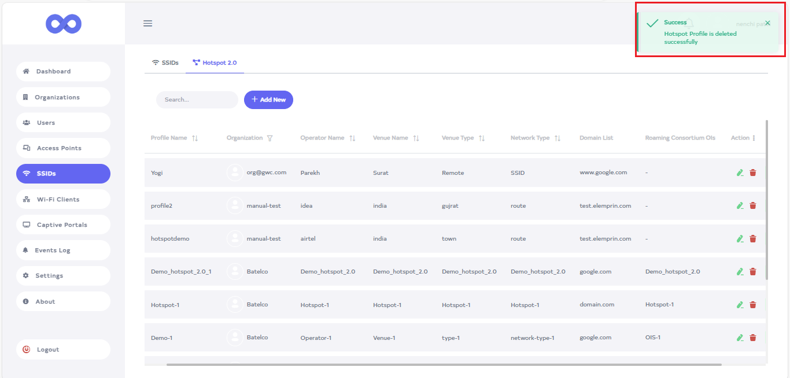Viewport: 790px width, 378px height.
Task: Edit the Demo-1 hotspot profile
Action: [x=740, y=338]
